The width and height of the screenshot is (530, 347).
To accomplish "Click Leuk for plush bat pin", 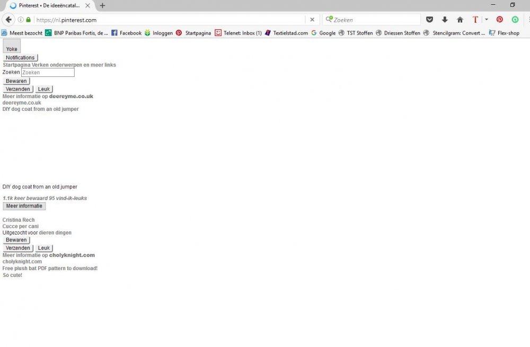I will [x=44, y=248].
